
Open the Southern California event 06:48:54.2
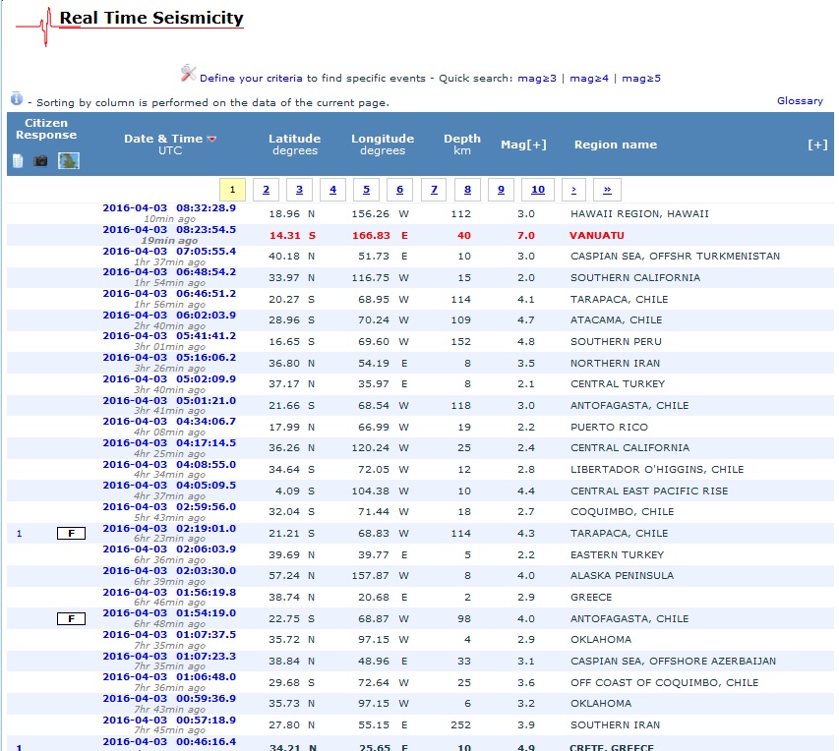pos(169,271)
